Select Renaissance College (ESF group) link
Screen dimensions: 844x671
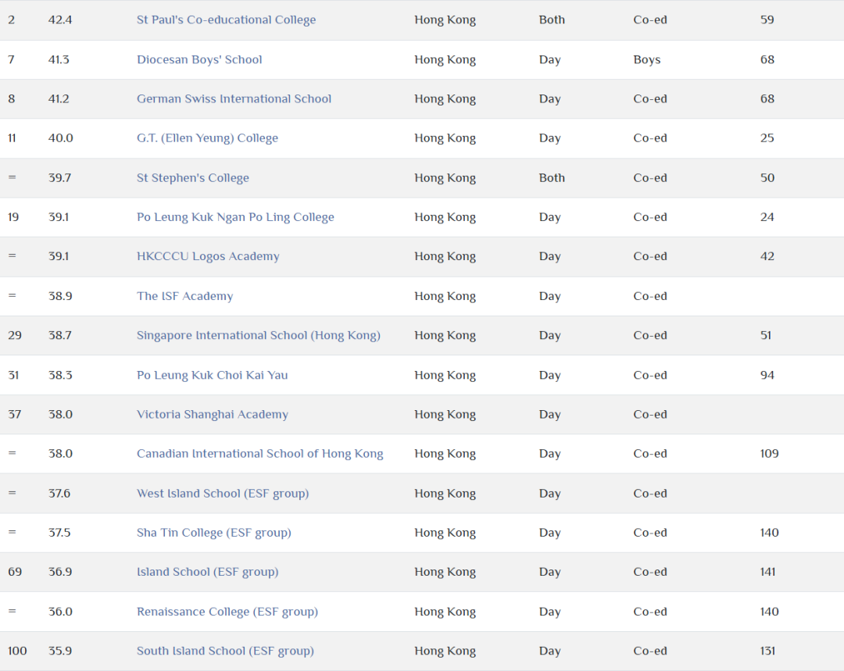[227, 612]
